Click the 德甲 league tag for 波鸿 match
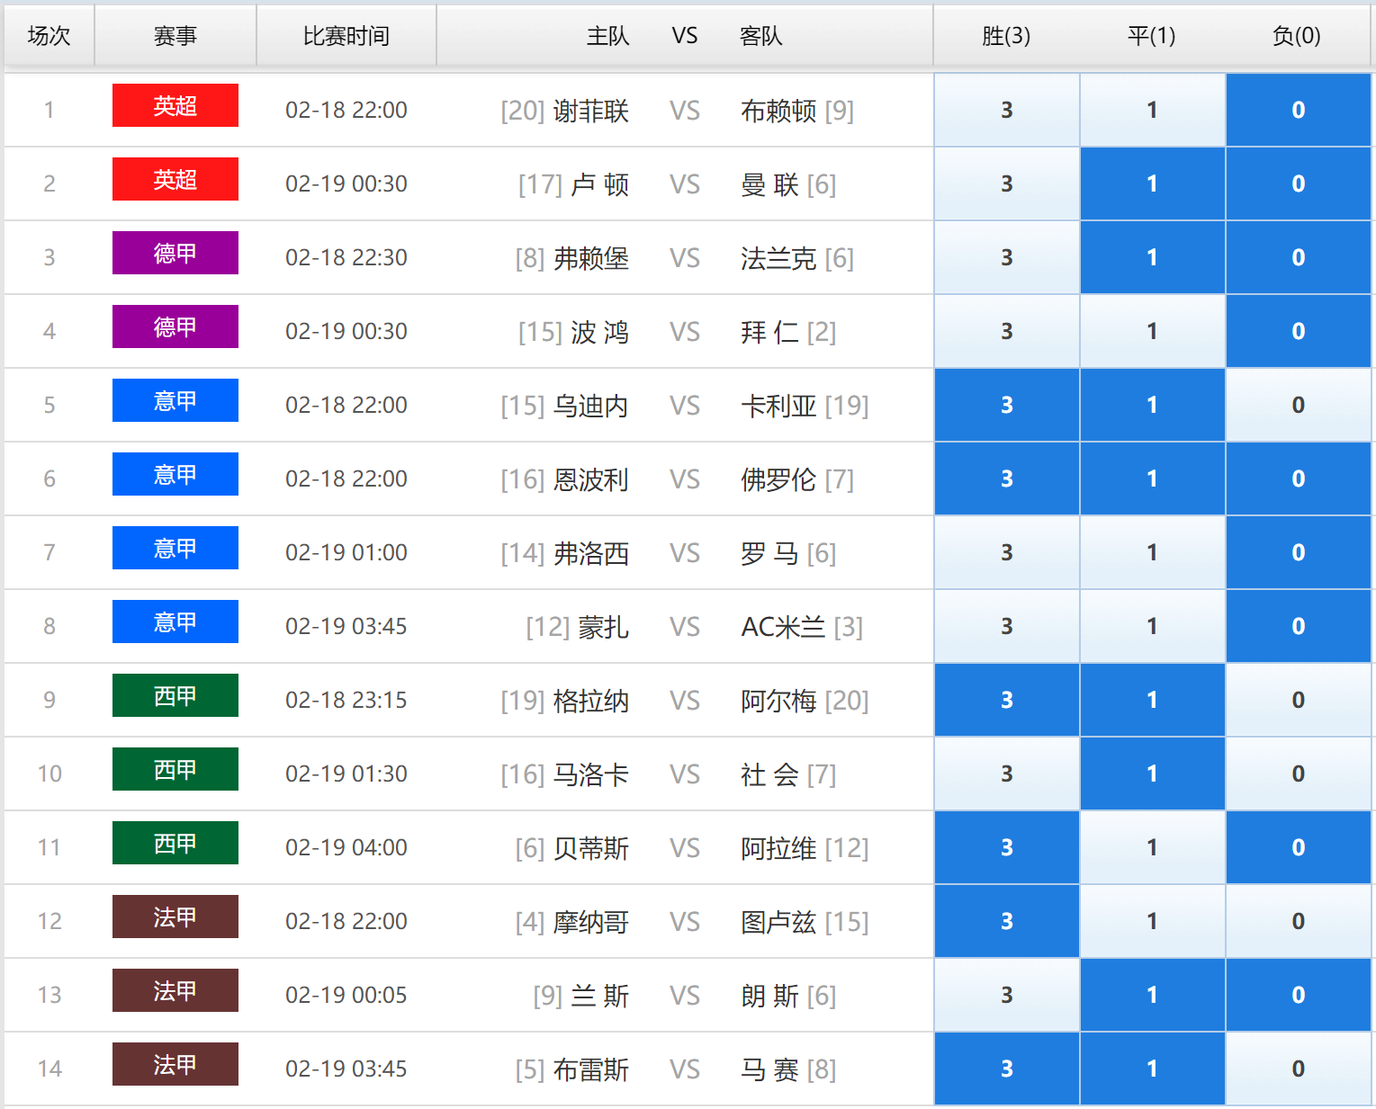The image size is (1376, 1109). (175, 326)
